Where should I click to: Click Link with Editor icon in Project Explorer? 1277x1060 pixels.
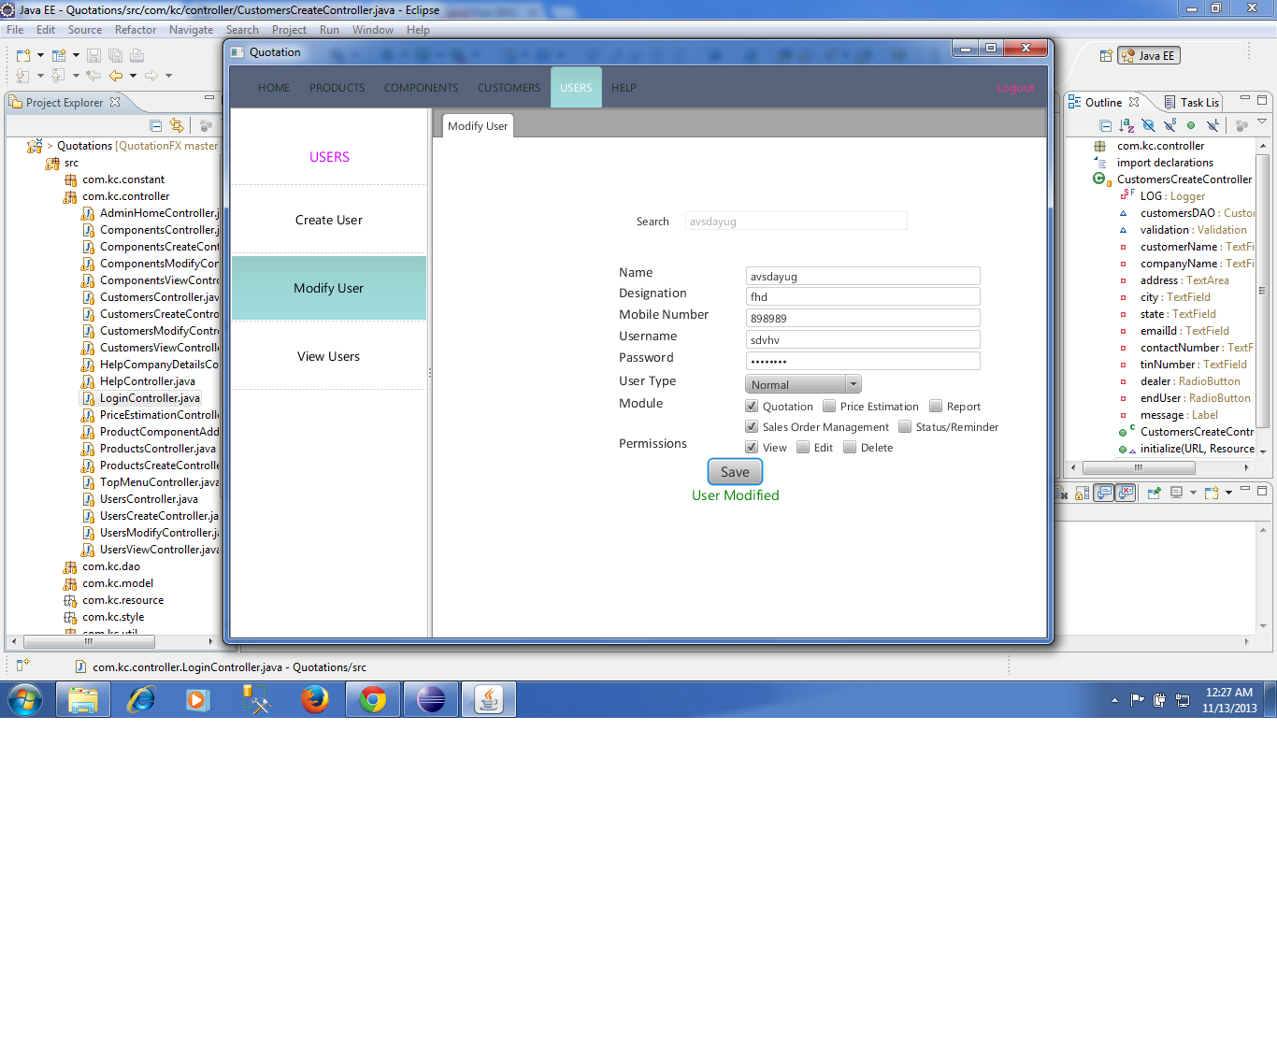pyautogui.click(x=177, y=125)
